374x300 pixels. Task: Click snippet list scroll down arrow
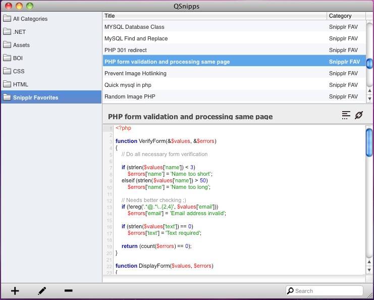pos(369,98)
